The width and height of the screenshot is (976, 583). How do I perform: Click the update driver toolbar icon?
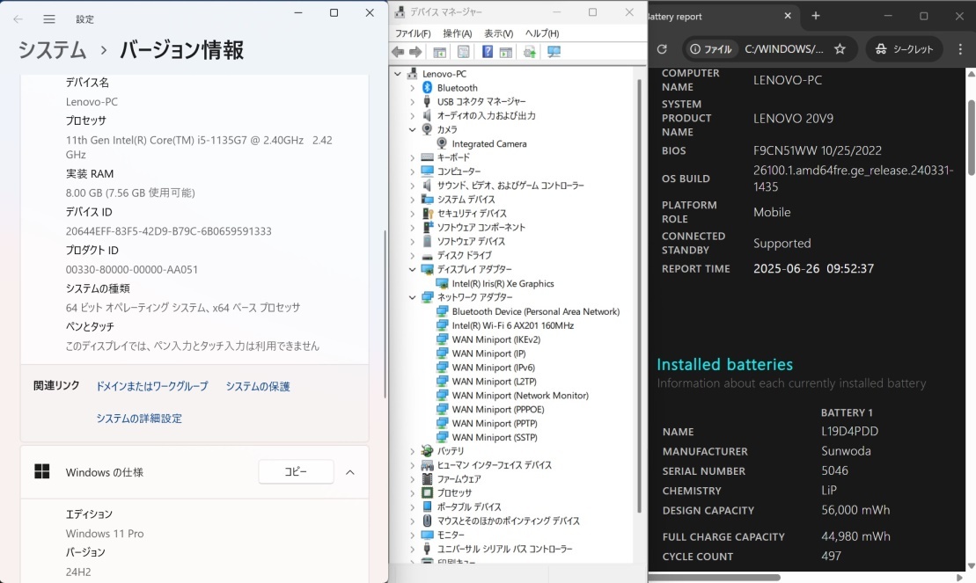pyautogui.click(x=529, y=52)
